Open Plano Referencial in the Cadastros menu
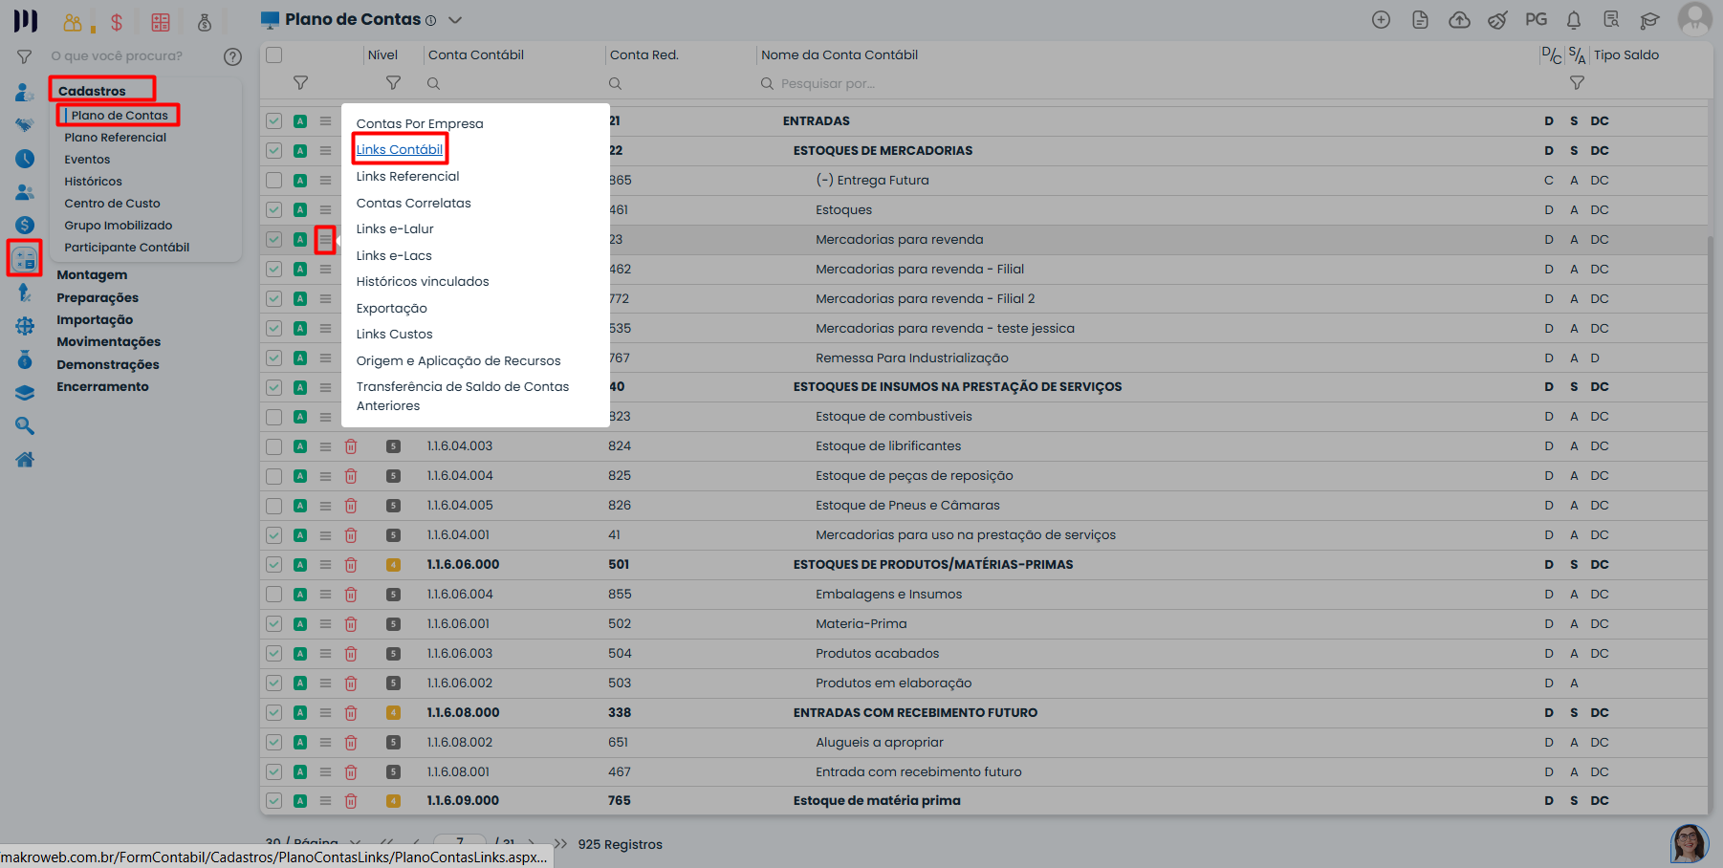The image size is (1723, 868). tap(115, 138)
